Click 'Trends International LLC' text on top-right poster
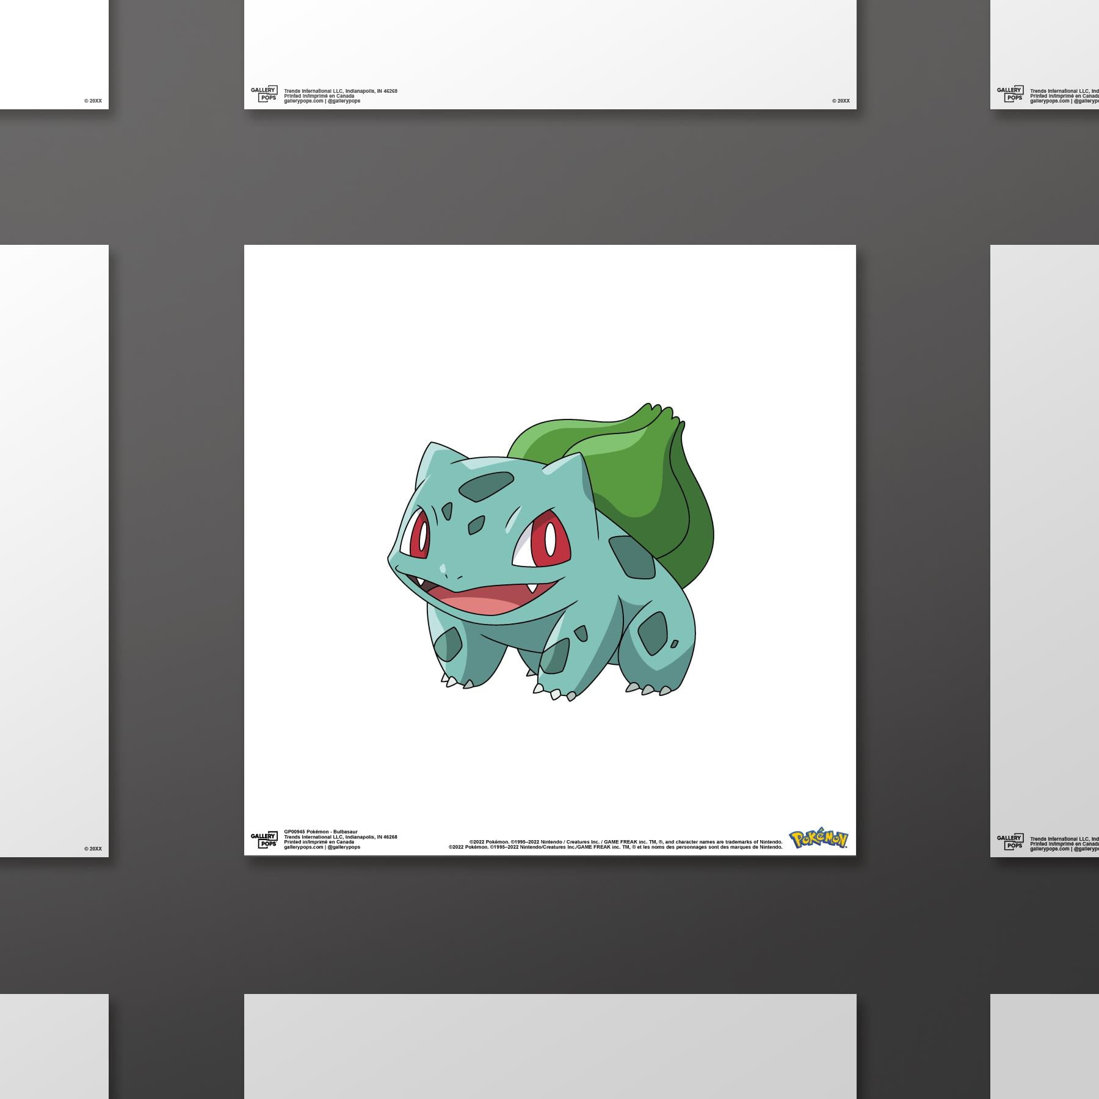Screen dimensions: 1099x1099 tap(1064, 91)
